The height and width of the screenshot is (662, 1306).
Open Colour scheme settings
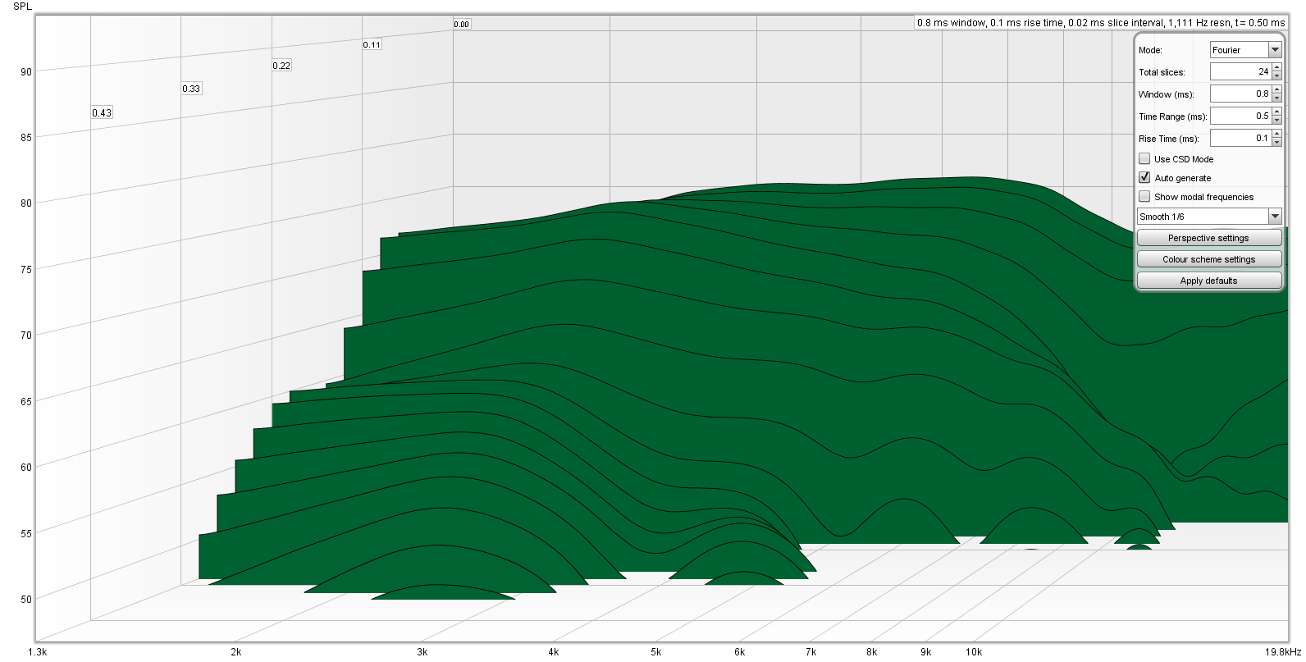[1209, 259]
